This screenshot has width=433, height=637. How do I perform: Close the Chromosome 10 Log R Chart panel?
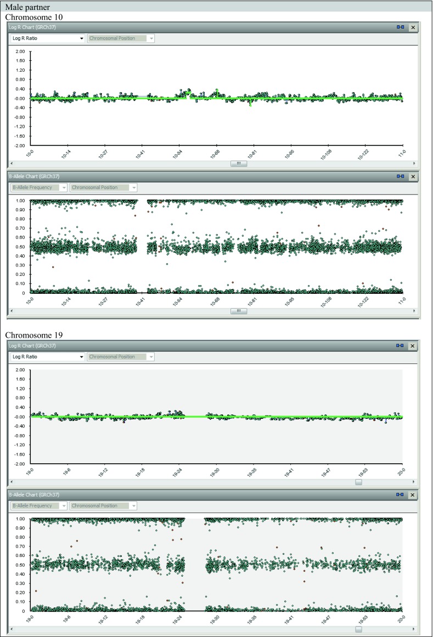[413, 27]
